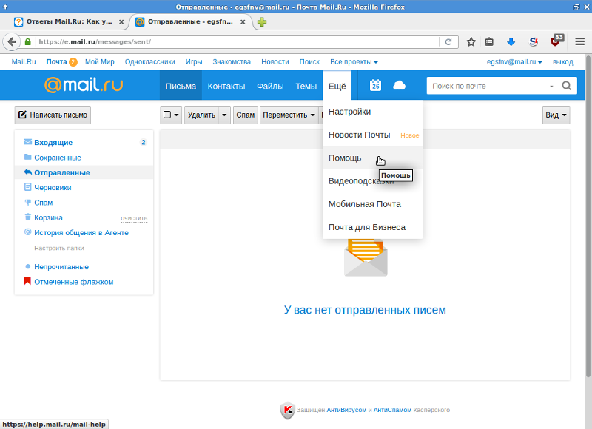Reload the page with refresh icon
Screen dimensions: 592x429
pyautogui.click(x=448, y=42)
